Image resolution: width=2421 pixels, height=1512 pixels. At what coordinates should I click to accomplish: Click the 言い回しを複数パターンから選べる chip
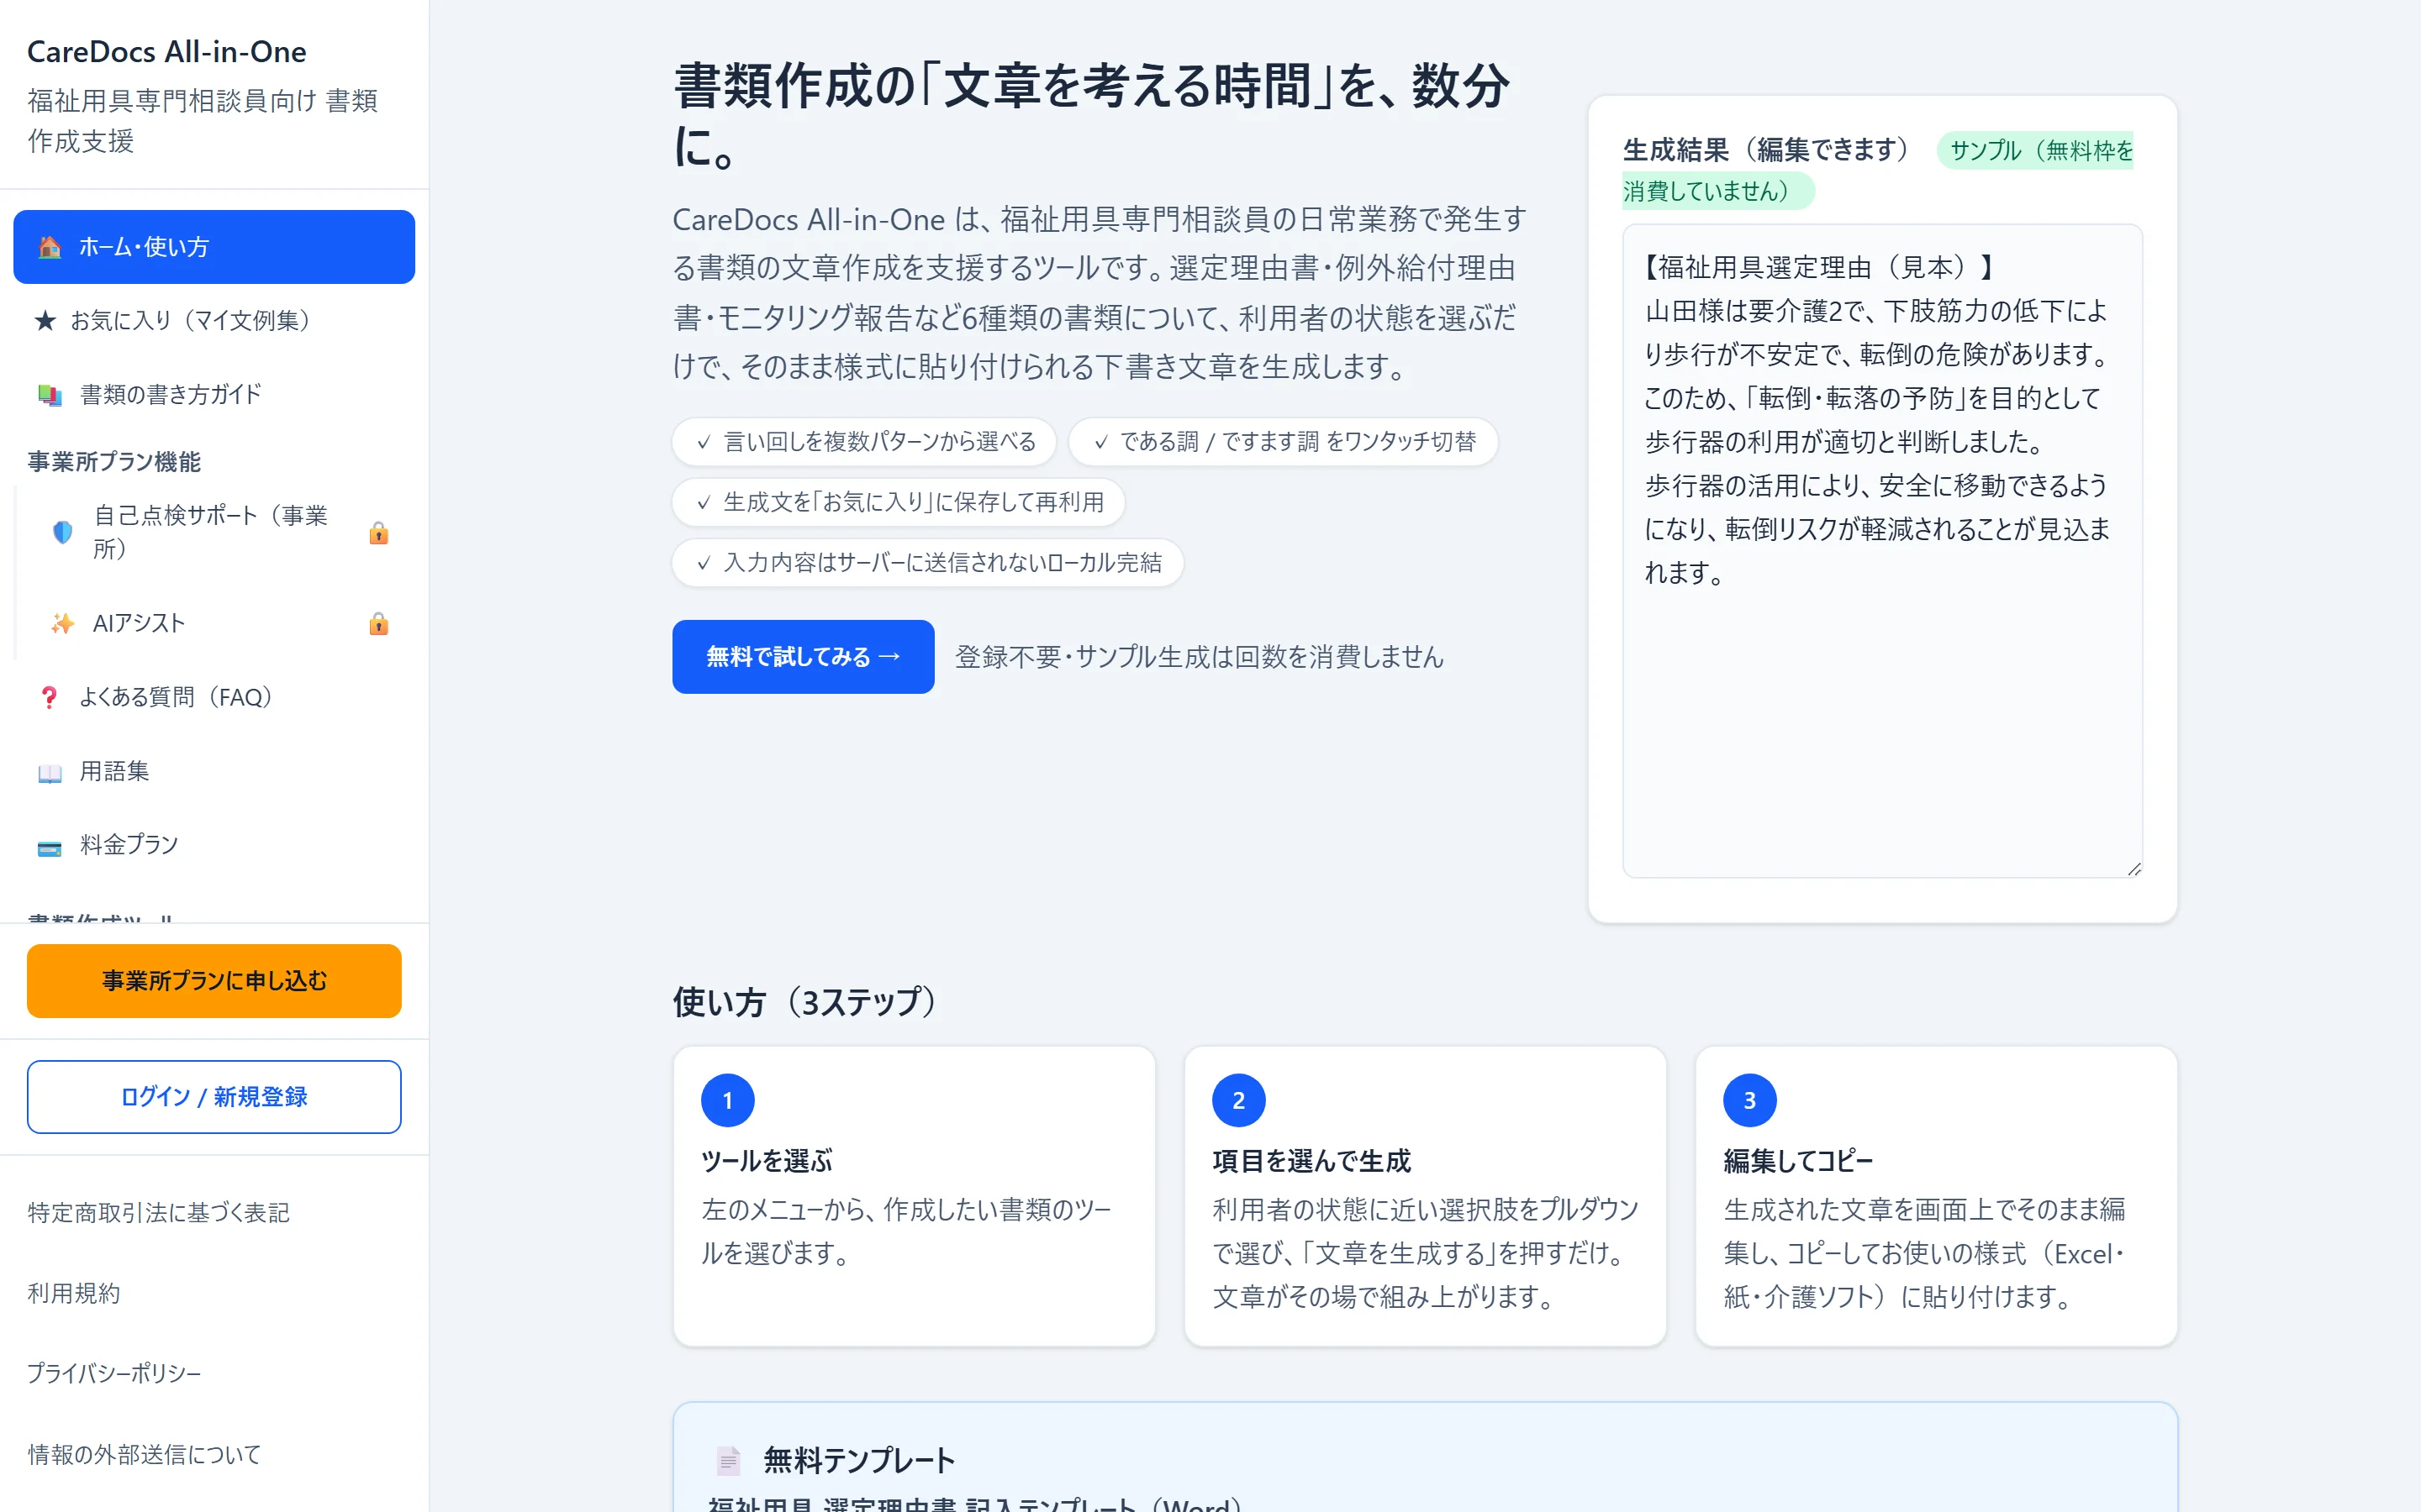coord(864,442)
